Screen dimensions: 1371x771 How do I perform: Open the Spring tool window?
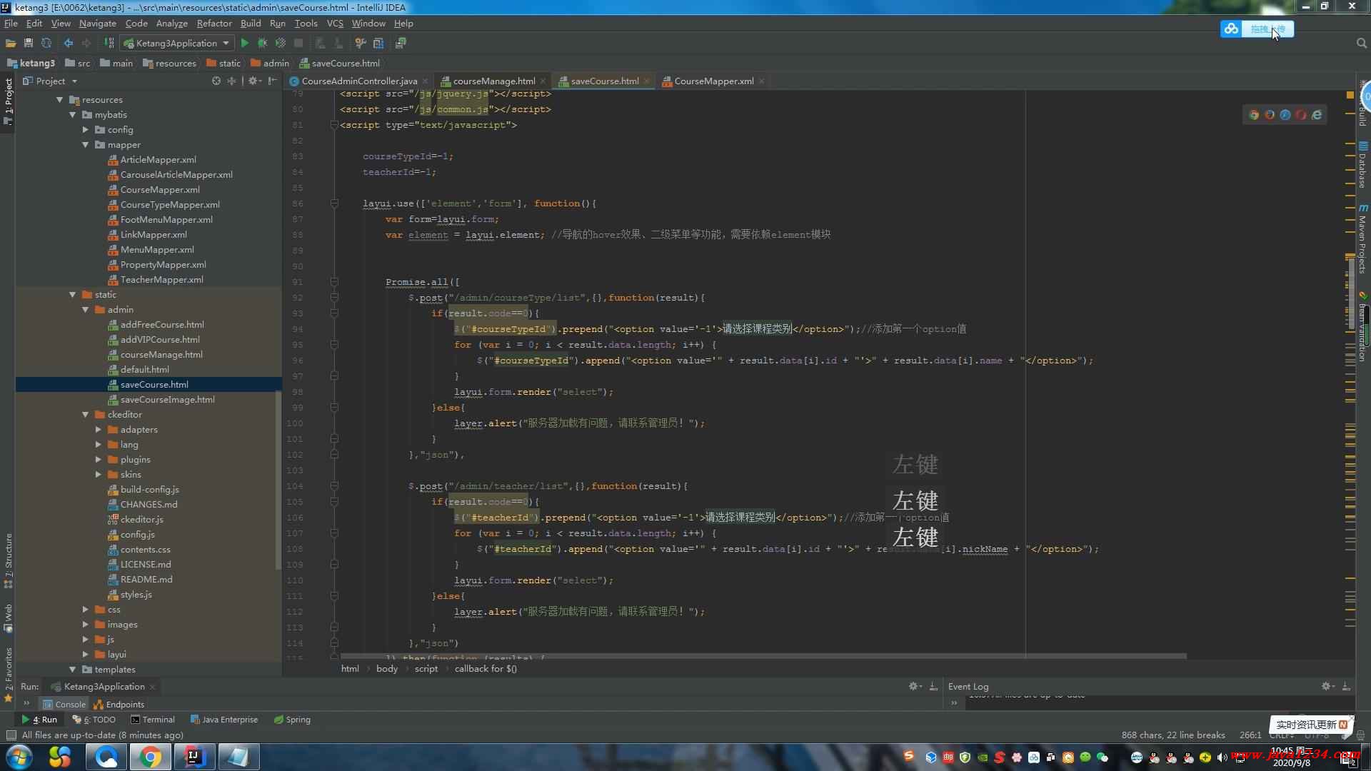pos(293,720)
